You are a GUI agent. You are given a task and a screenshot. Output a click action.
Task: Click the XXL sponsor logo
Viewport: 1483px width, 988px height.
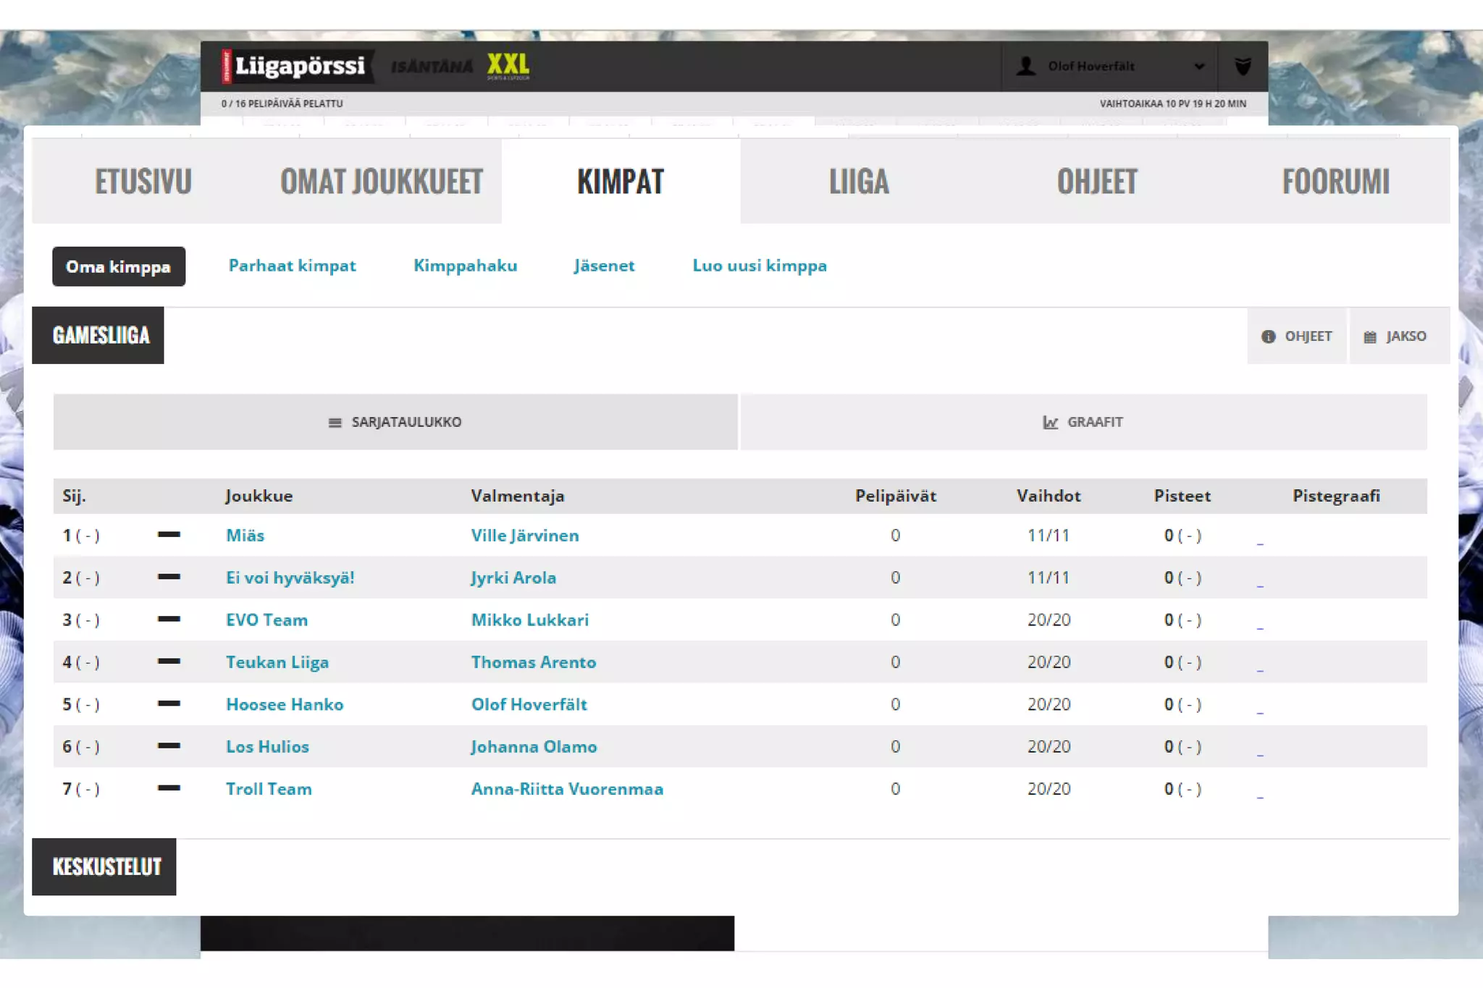click(x=508, y=66)
